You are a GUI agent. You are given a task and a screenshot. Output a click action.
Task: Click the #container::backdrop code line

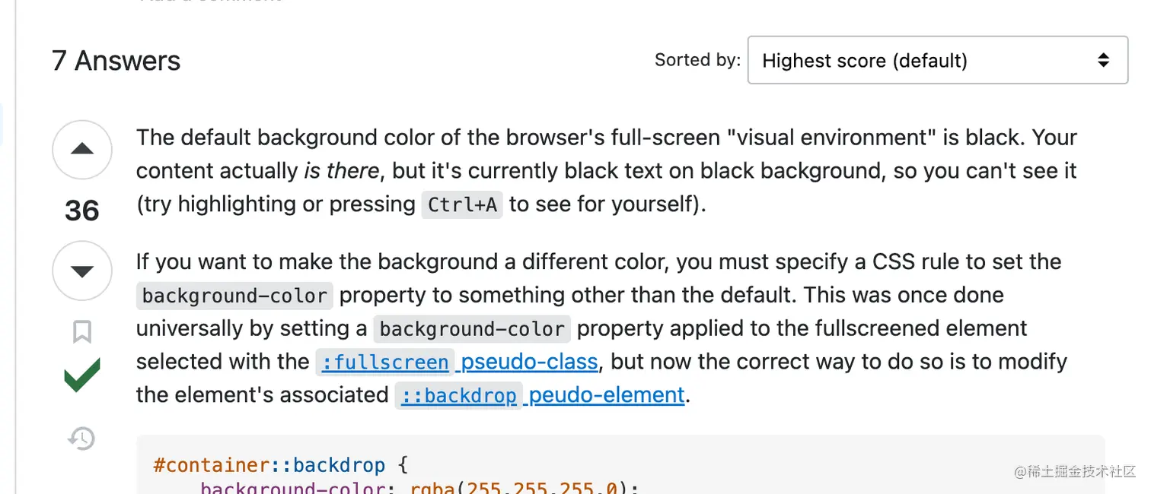[x=281, y=464]
